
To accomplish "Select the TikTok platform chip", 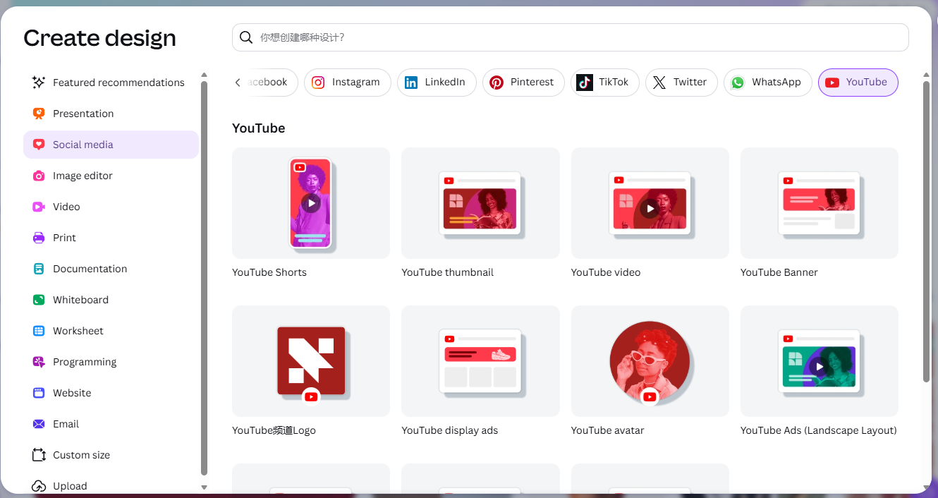I will (605, 83).
